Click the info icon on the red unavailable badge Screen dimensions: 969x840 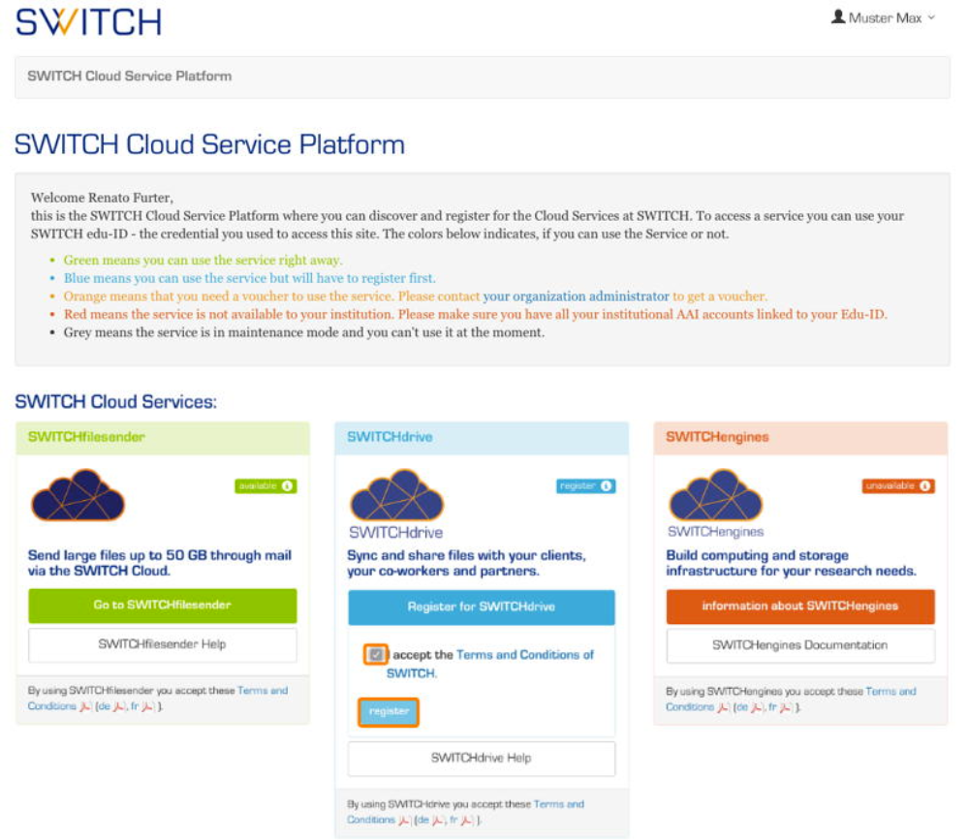click(x=925, y=486)
